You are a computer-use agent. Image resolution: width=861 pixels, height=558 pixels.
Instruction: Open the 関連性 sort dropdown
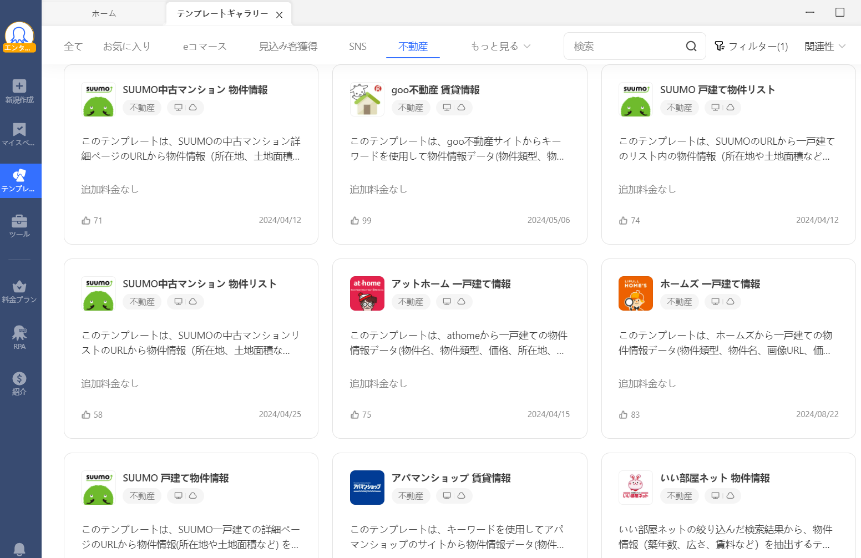point(824,46)
